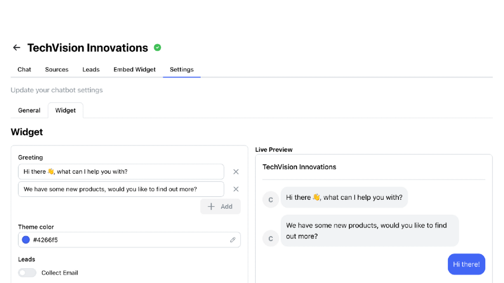This screenshot has height=283, width=504.
Task: Edit the second greeting text field
Action: click(x=121, y=189)
